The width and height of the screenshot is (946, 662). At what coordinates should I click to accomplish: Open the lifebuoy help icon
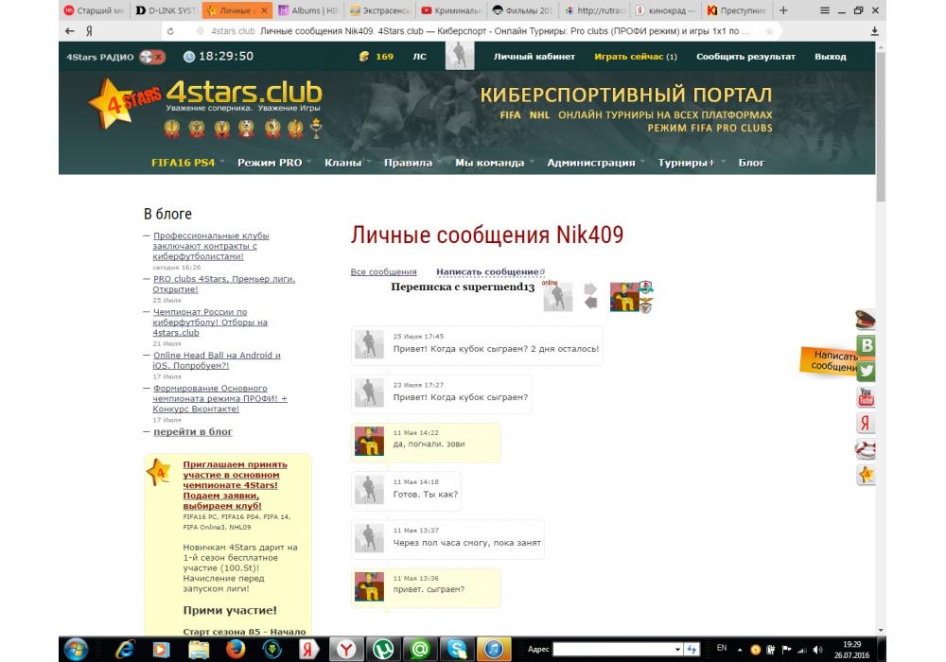866,448
